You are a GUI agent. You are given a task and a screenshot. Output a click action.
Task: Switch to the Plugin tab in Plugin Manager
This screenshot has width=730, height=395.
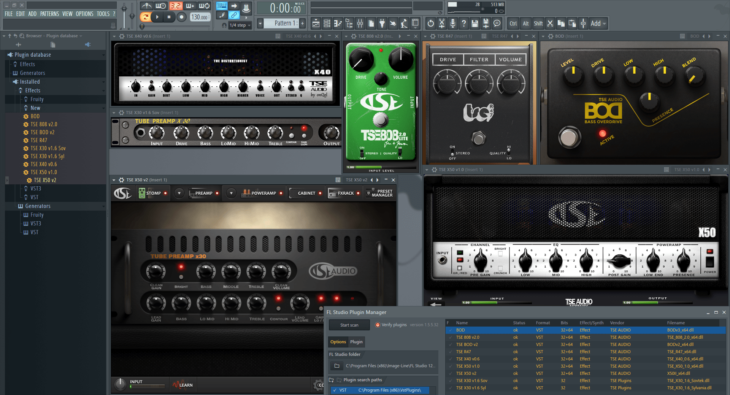click(356, 342)
